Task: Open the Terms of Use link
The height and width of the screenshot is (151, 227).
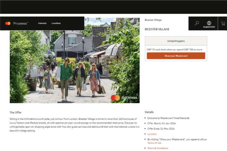Action: pos(154,143)
